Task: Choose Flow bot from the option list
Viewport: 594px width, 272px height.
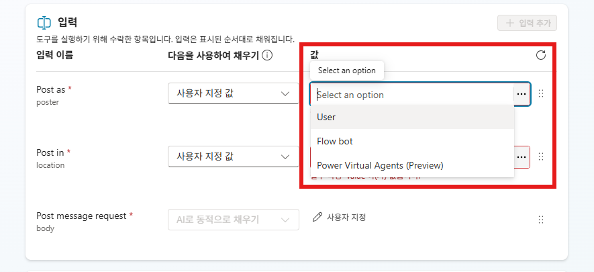Action: pos(412,141)
